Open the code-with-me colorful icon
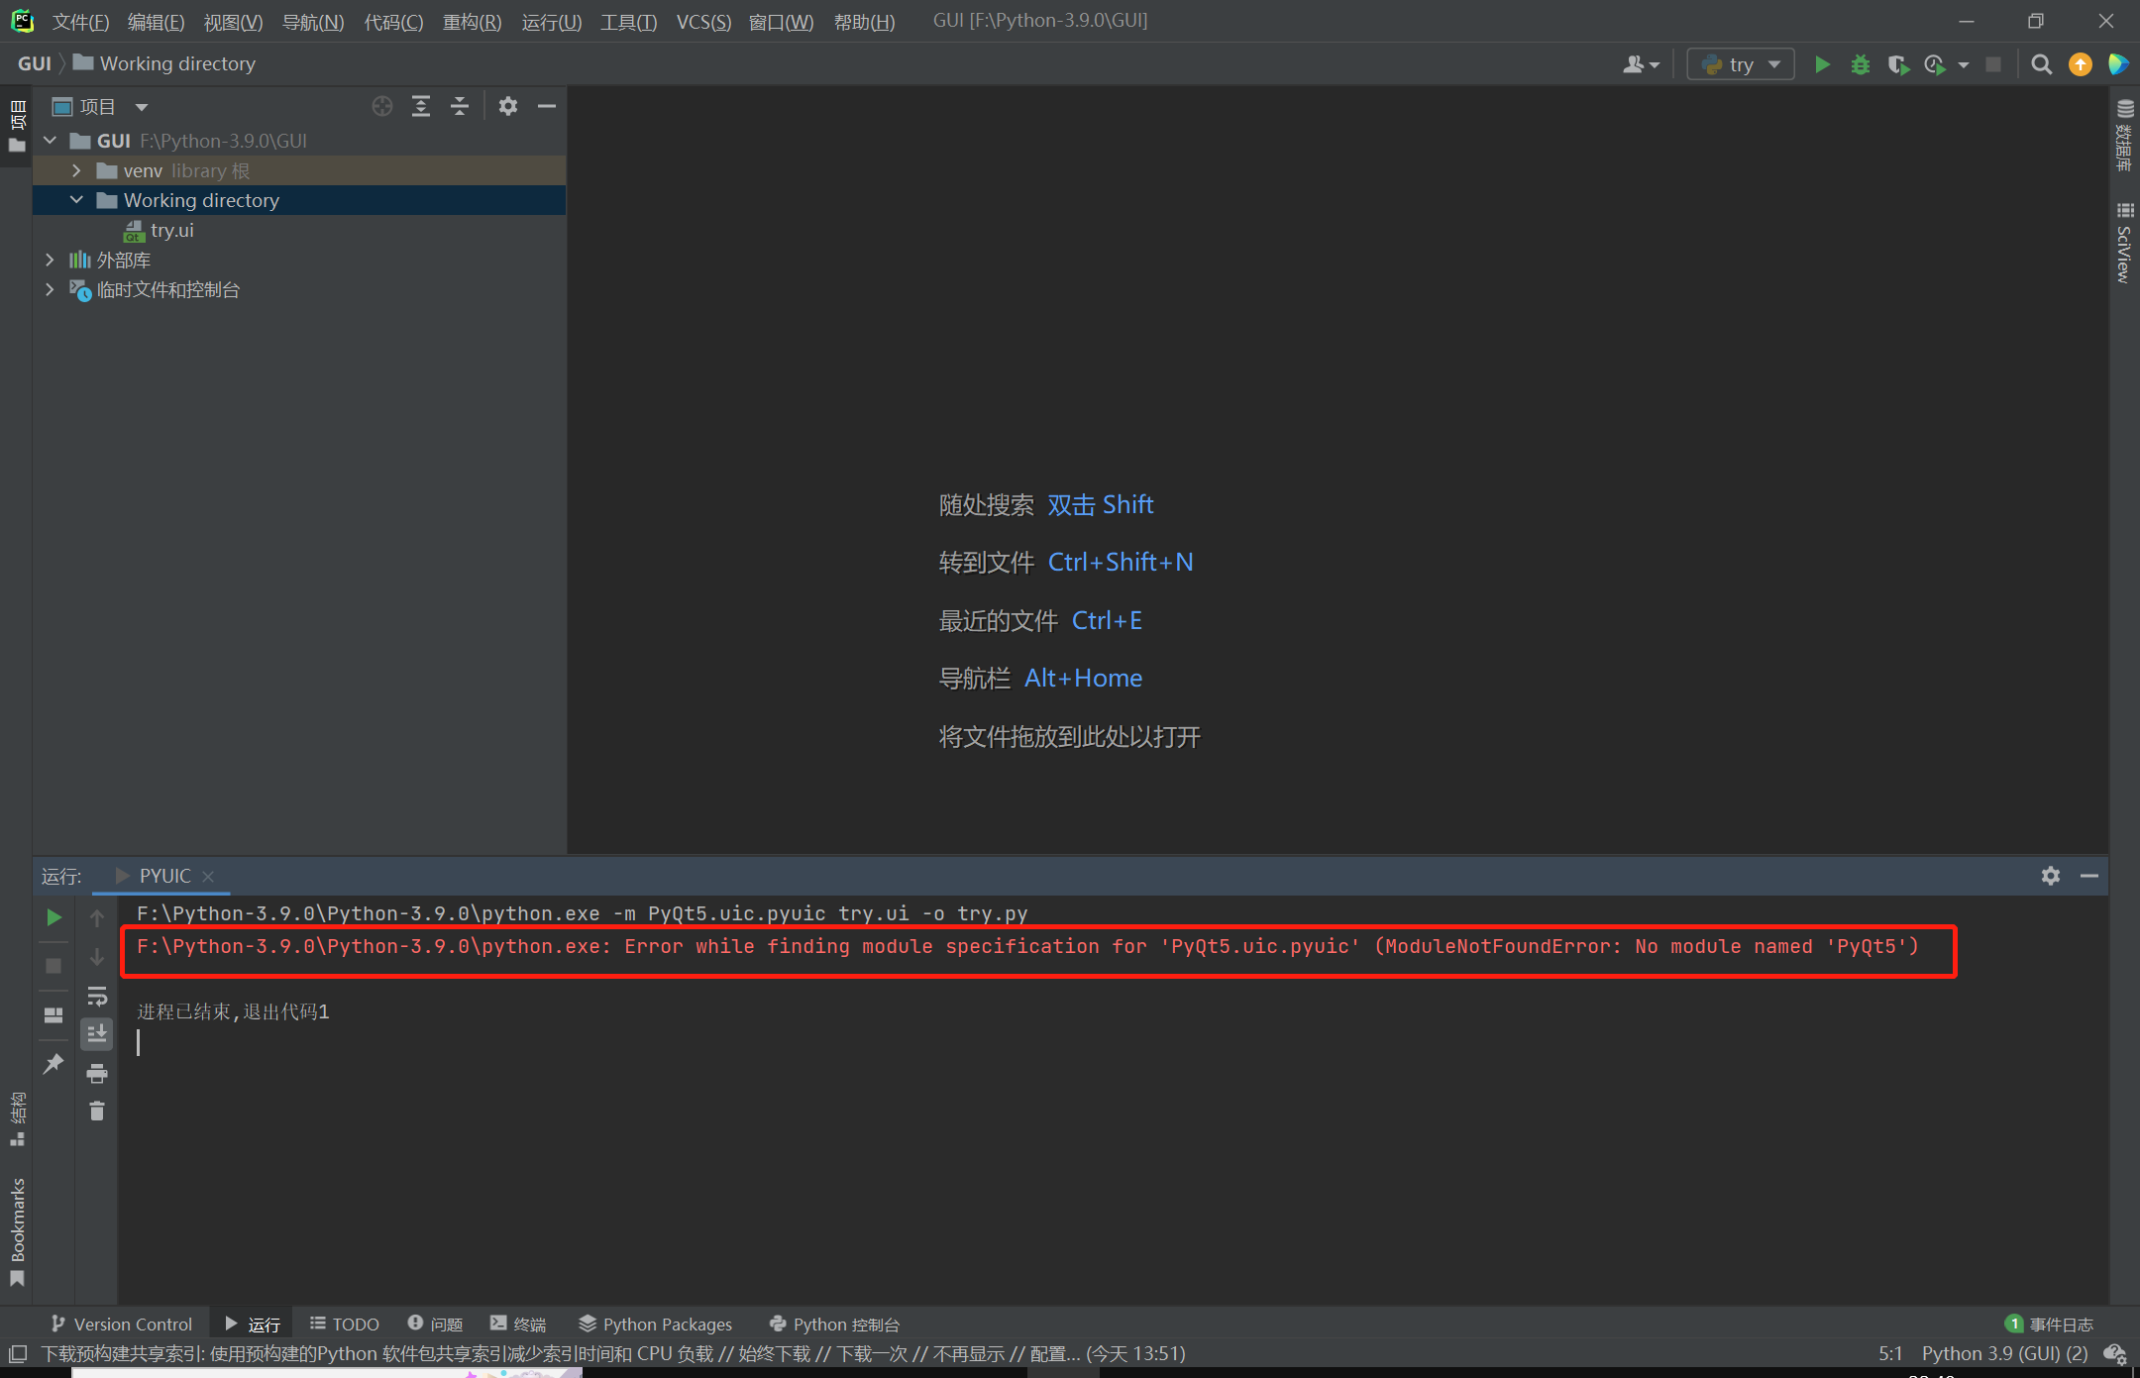The height and width of the screenshot is (1378, 2140). 2118,64
